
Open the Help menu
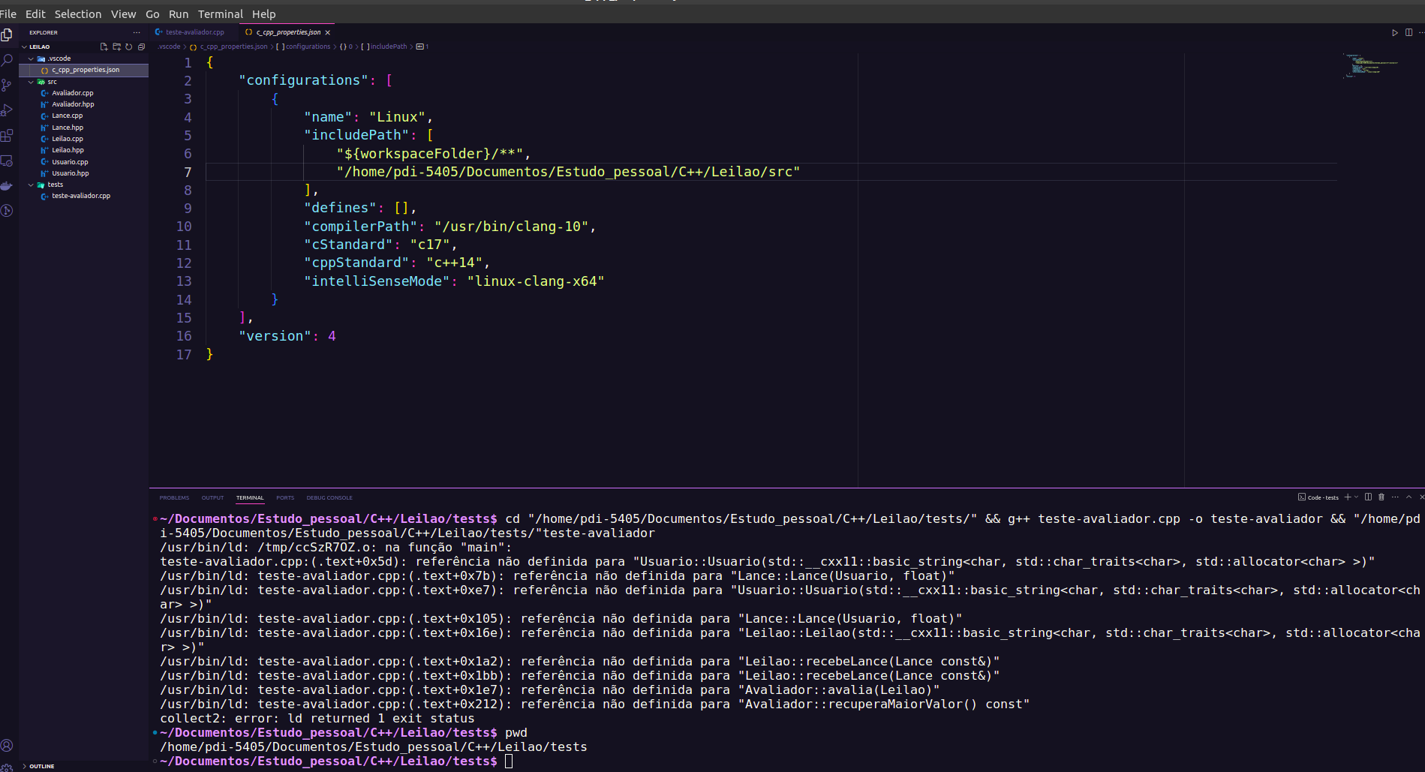pos(264,14)
